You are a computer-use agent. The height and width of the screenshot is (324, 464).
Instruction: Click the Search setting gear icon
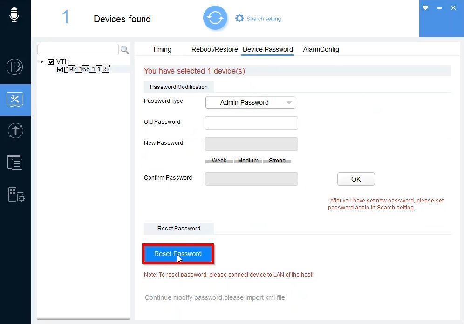point(239,18)
